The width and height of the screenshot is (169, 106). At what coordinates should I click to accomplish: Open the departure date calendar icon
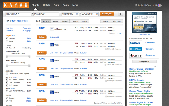[x=77, y=14]
